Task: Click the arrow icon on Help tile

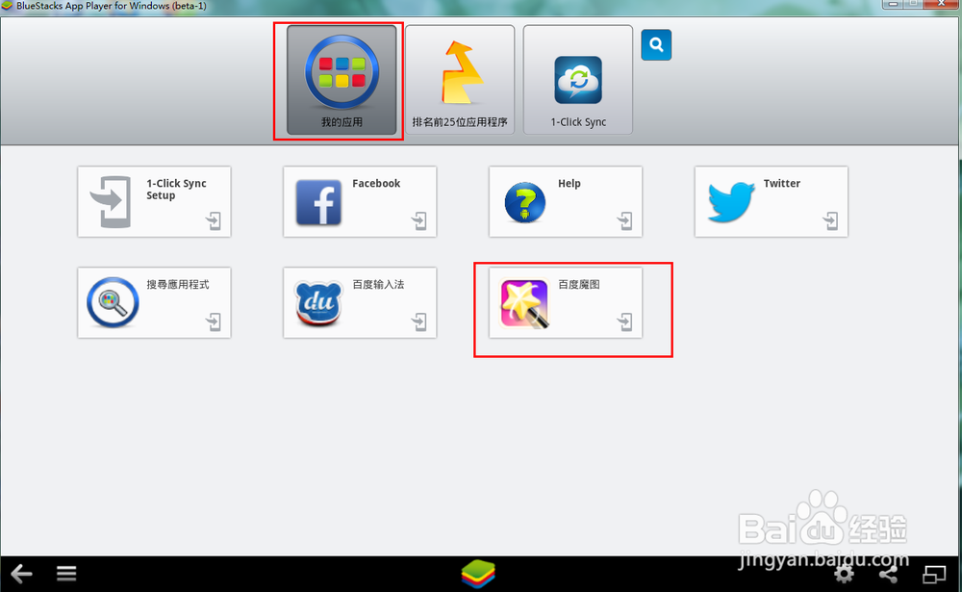Action: click(624, 220)
